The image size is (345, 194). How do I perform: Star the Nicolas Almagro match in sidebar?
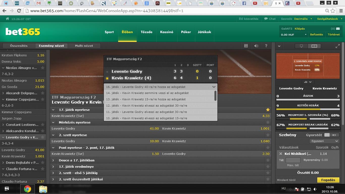point(43,68)
